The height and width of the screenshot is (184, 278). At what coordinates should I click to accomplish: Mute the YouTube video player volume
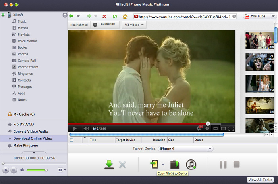tap(86, 128)
